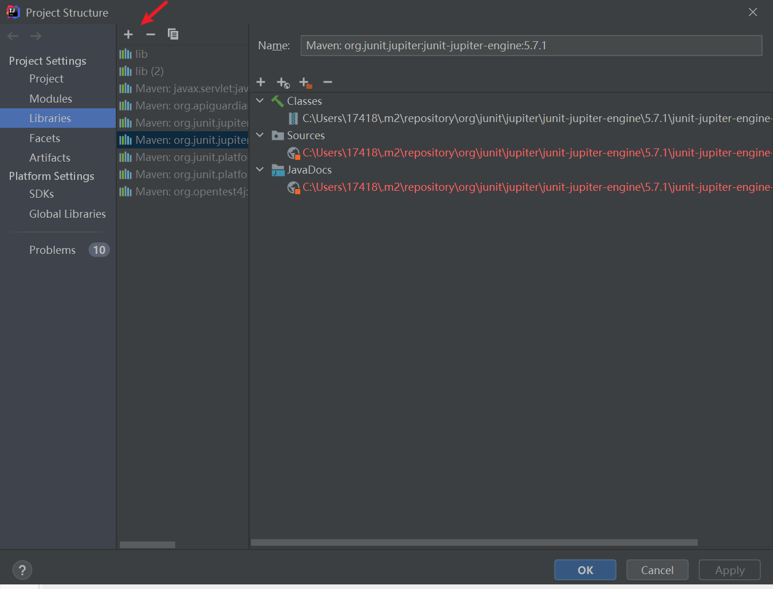
Task: Select the highlighted Maven: org.junit.jupiter library
Action: 183,140
